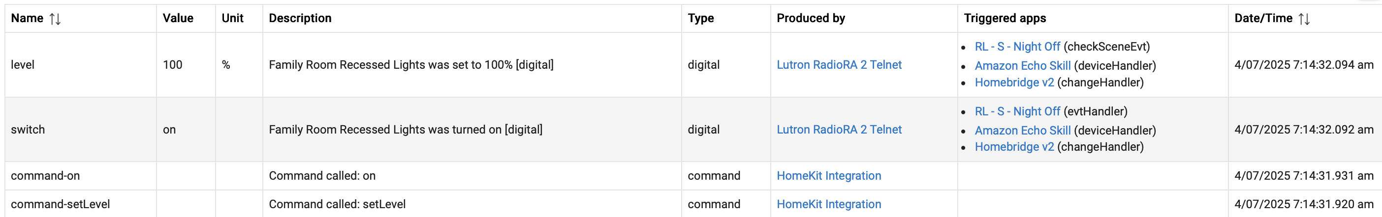Open Homebridge v2 link in switch row
This screenshot has width=1382, height=217.
coord(1014,147)
